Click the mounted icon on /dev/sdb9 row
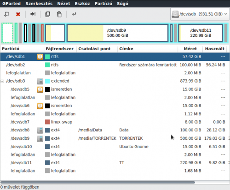 click(x=40, y=139)
